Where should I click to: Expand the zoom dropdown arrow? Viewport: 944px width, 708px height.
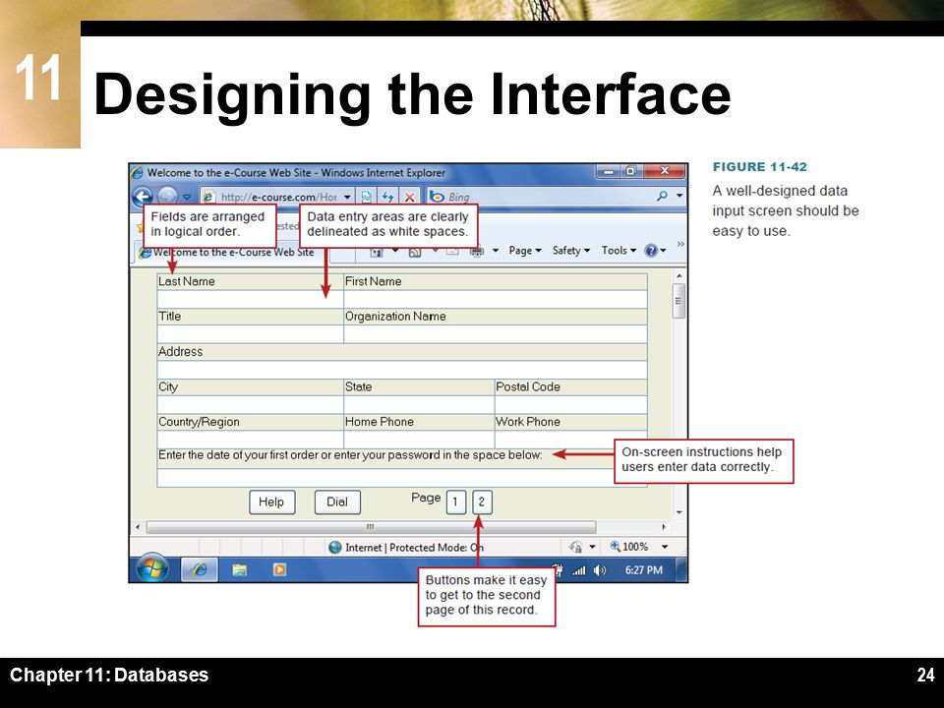[665, 547]
